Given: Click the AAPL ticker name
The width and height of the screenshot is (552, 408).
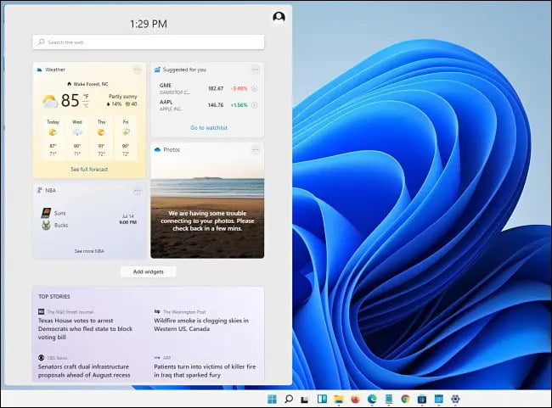Looking at the screenshot, I should coord(166,102).
